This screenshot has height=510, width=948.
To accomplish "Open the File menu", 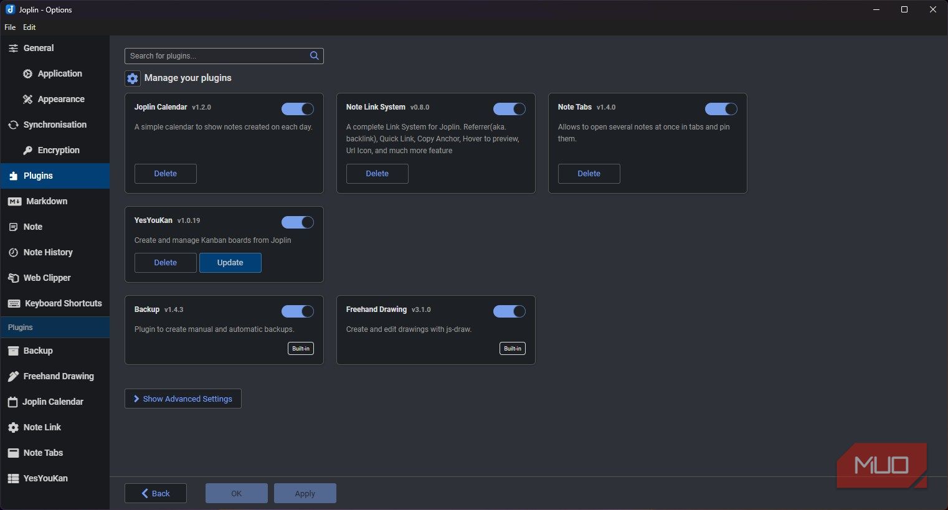I will [10, 27].
